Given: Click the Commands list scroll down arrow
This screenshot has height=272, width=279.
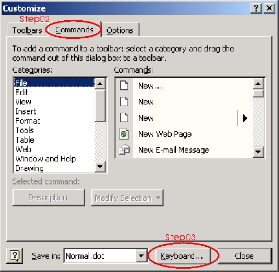Looking at the screenshot, I should tap(258, 152).
